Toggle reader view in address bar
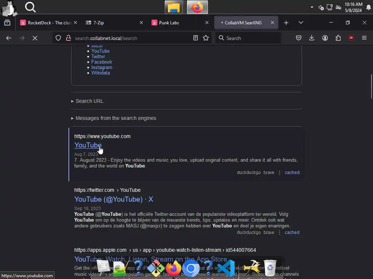The image size is (373, 279). (196, 38)
